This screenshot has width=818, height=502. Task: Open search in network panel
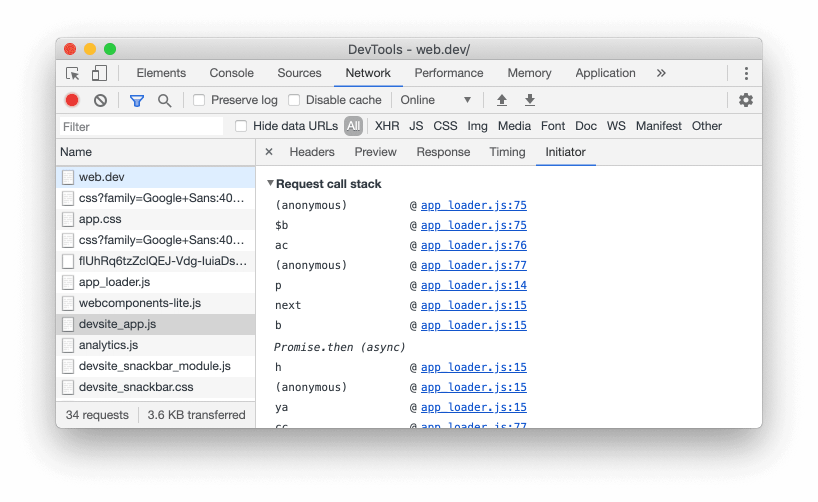coord(165,100)
